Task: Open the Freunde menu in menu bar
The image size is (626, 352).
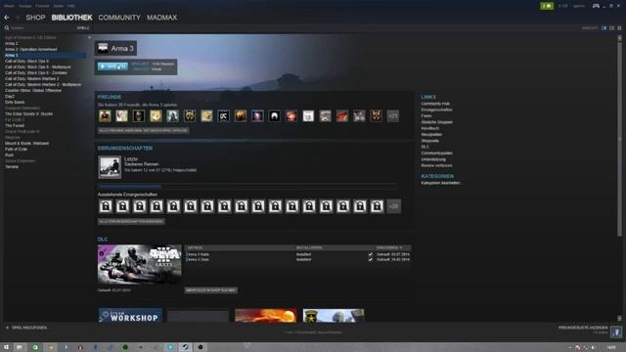Action: point(42,6)
